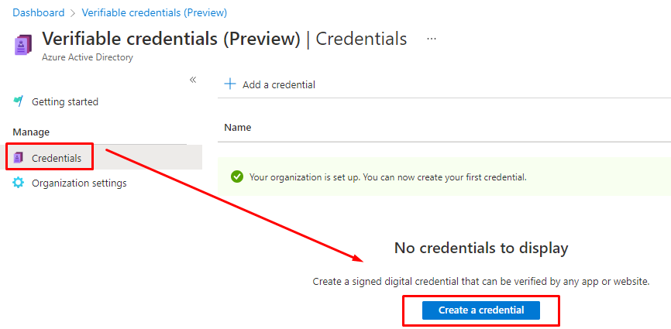
Task: Select Credentials in the Manage menu
Action: [x=57, y=158]
